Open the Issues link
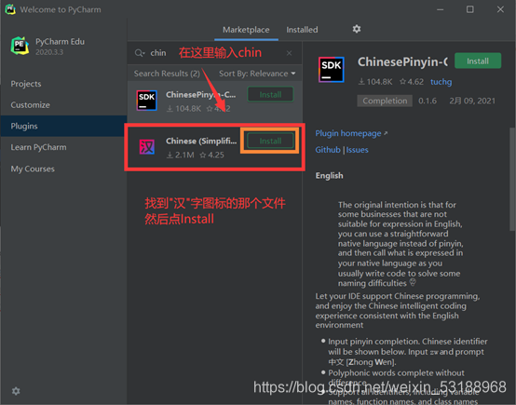Screen dimensions: 516x405 pyautogui.click(x=357, y=150)
